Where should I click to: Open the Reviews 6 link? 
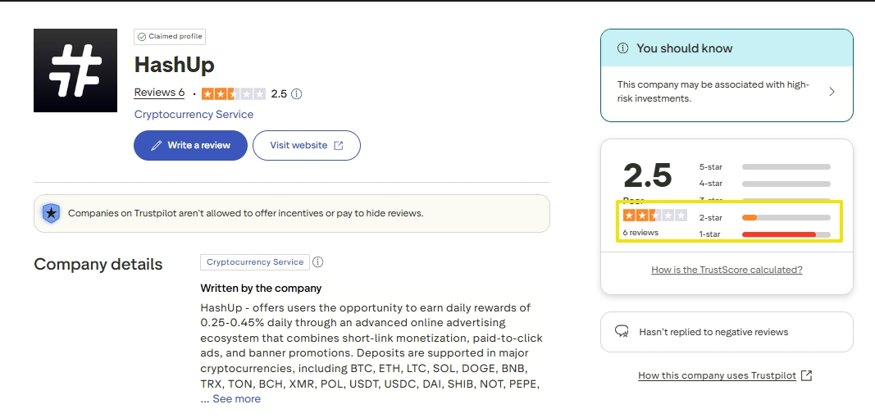(159, 93)
